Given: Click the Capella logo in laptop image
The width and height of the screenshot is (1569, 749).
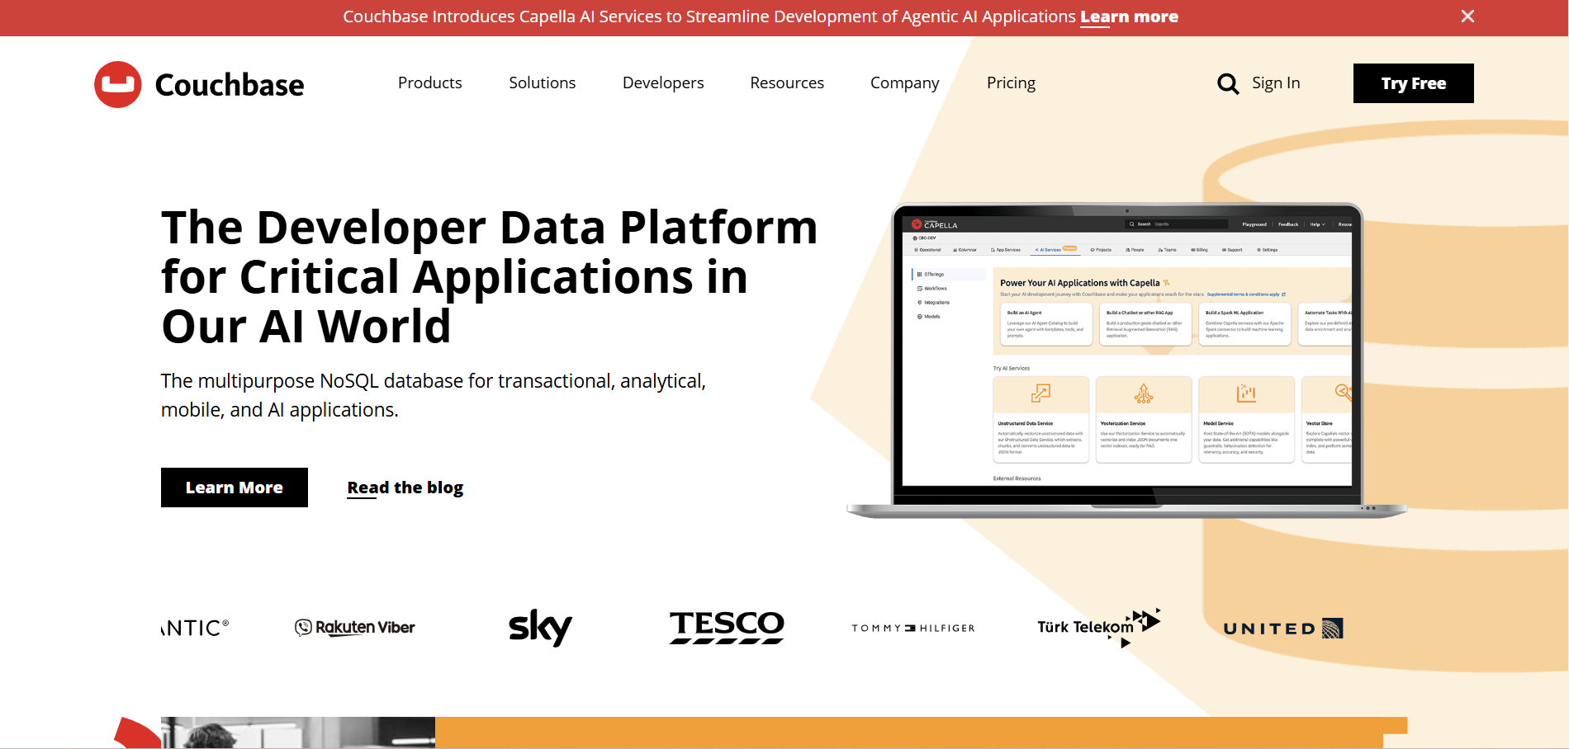Looking at the screenshot, I should [935, 224].
